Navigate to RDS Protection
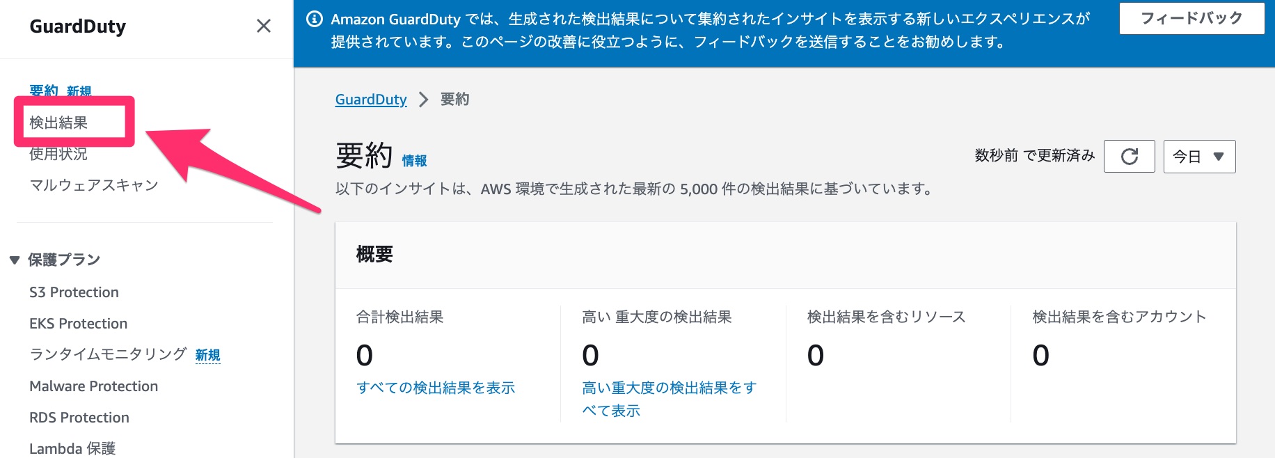Image resolution: width=1275 pixels, height=458 pixels. pyautogui.click(x=79, y=417)
